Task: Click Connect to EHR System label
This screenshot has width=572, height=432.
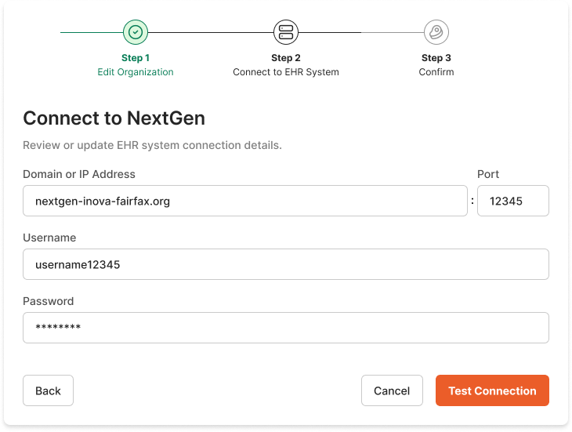Action: [x=286, y=72]
